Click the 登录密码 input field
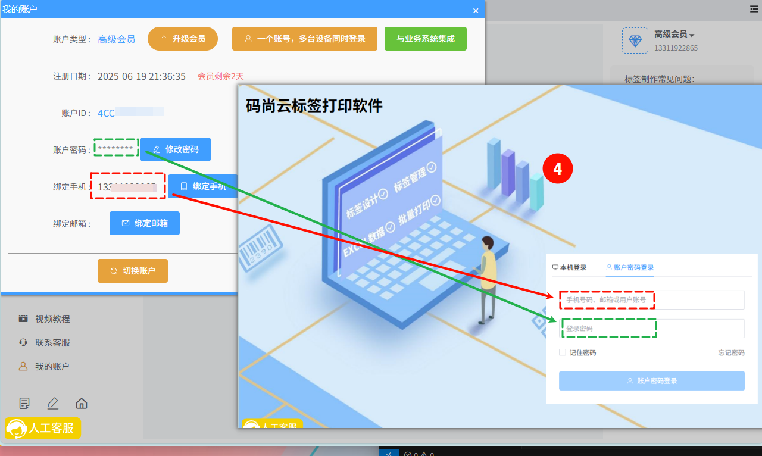This screenshot has height=456, width=762. coord(652,329)
